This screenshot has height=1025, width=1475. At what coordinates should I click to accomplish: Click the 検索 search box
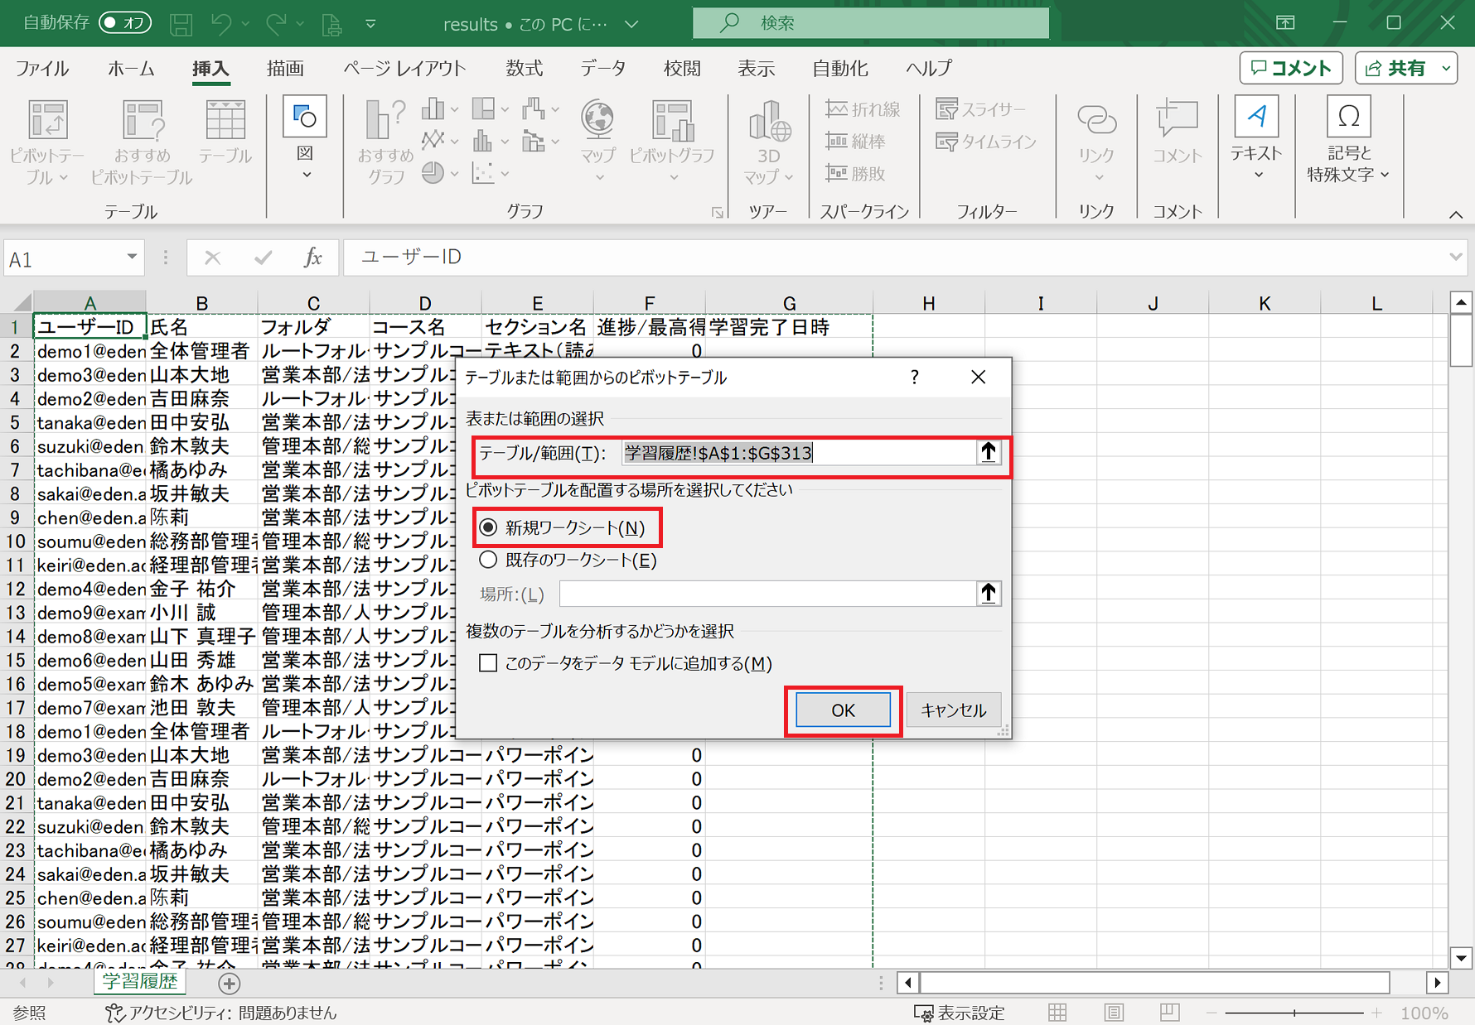click(870, 23)
